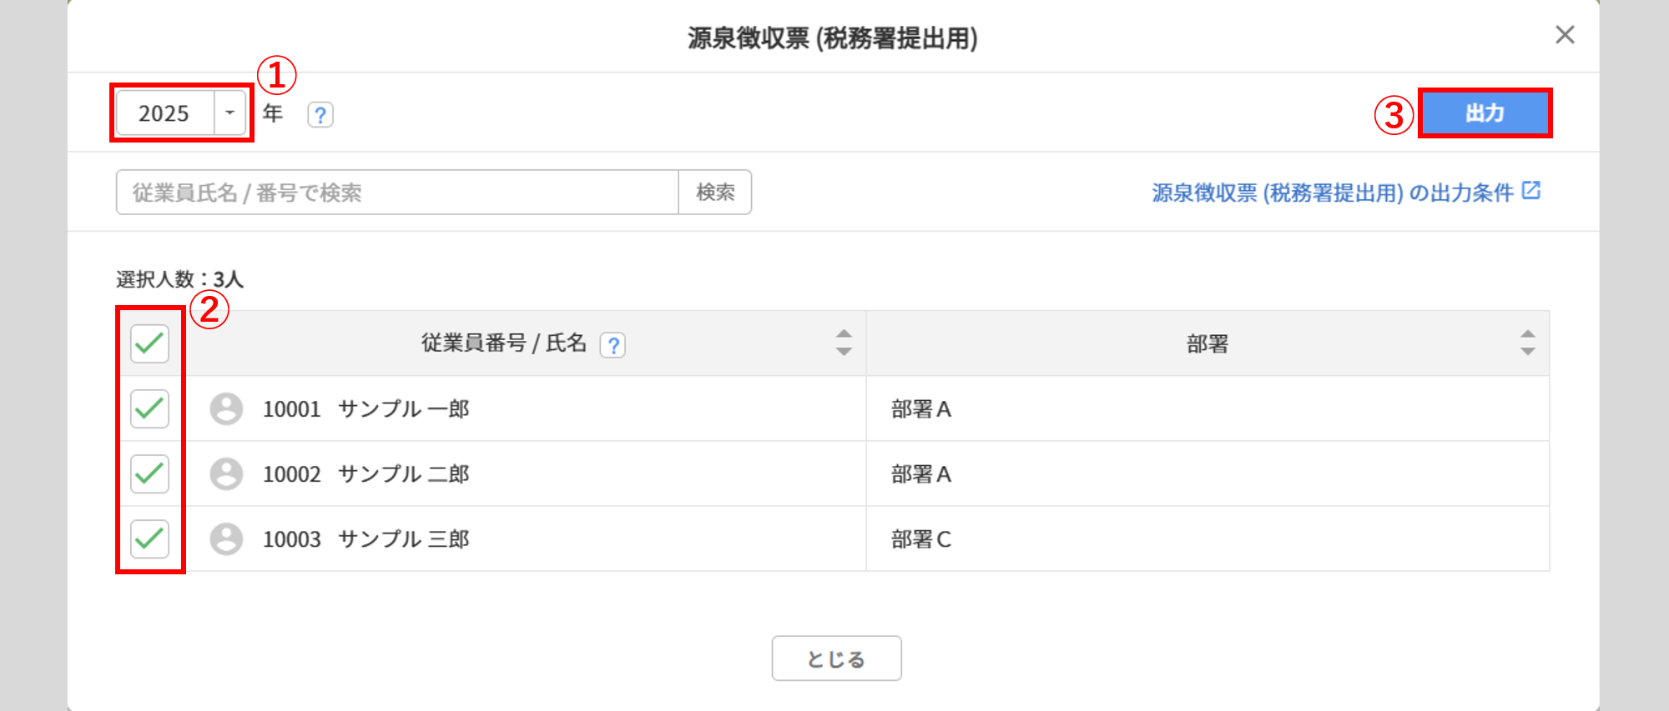1669x711 pixels.
Task: Toggle the select-all employees checkbox
Action: [x=150, y=343]
